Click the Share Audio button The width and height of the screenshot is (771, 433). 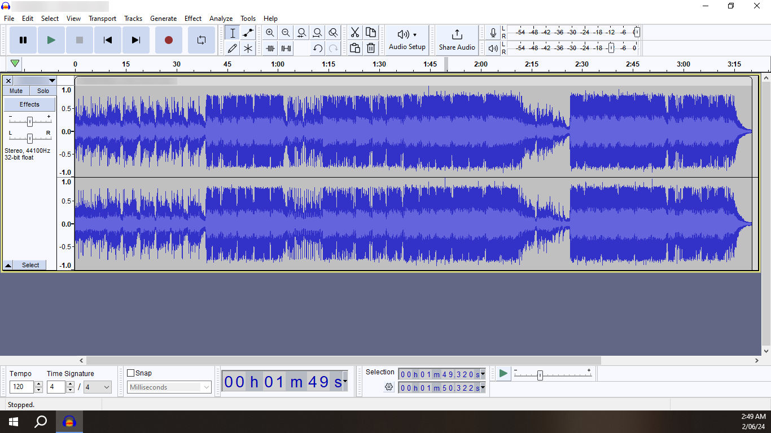click(x=457, y=40)
